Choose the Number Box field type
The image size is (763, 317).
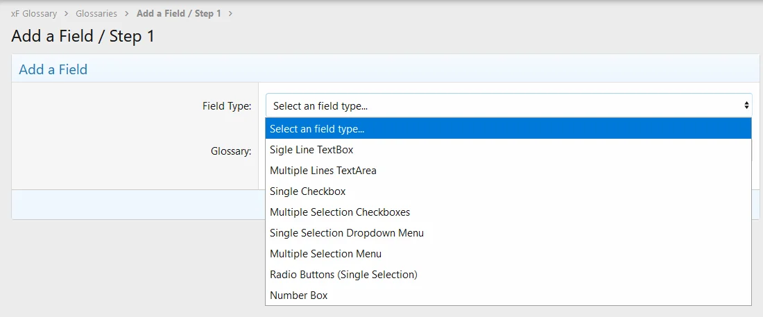[298, 295]
